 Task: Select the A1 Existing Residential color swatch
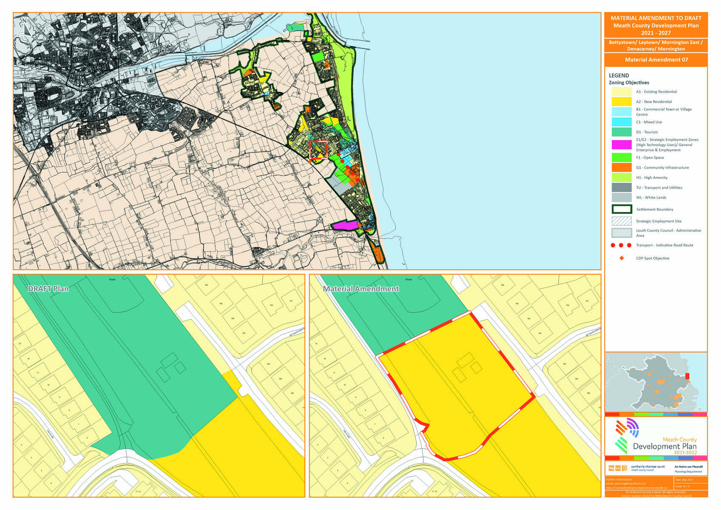[x=622, y=92]
